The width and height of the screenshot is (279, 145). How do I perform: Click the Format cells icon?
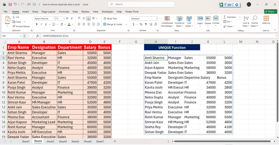click(x=216, y=18)
